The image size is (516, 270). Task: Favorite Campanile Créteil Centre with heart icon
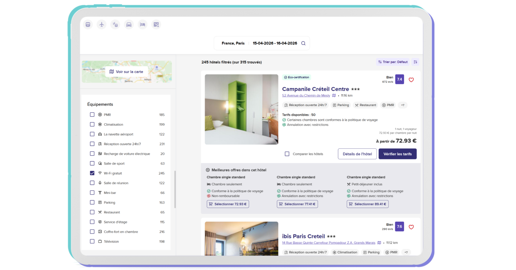(x=411, y=80)
